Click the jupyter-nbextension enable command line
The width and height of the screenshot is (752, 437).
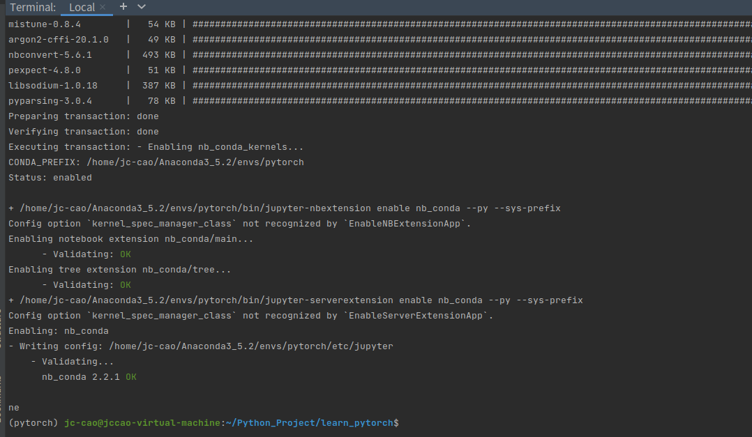[x=285, y=208]
